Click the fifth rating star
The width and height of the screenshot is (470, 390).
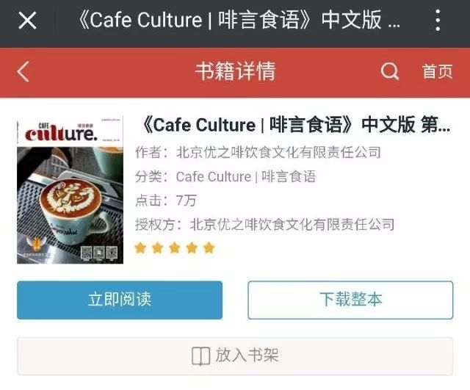point(209,248)
